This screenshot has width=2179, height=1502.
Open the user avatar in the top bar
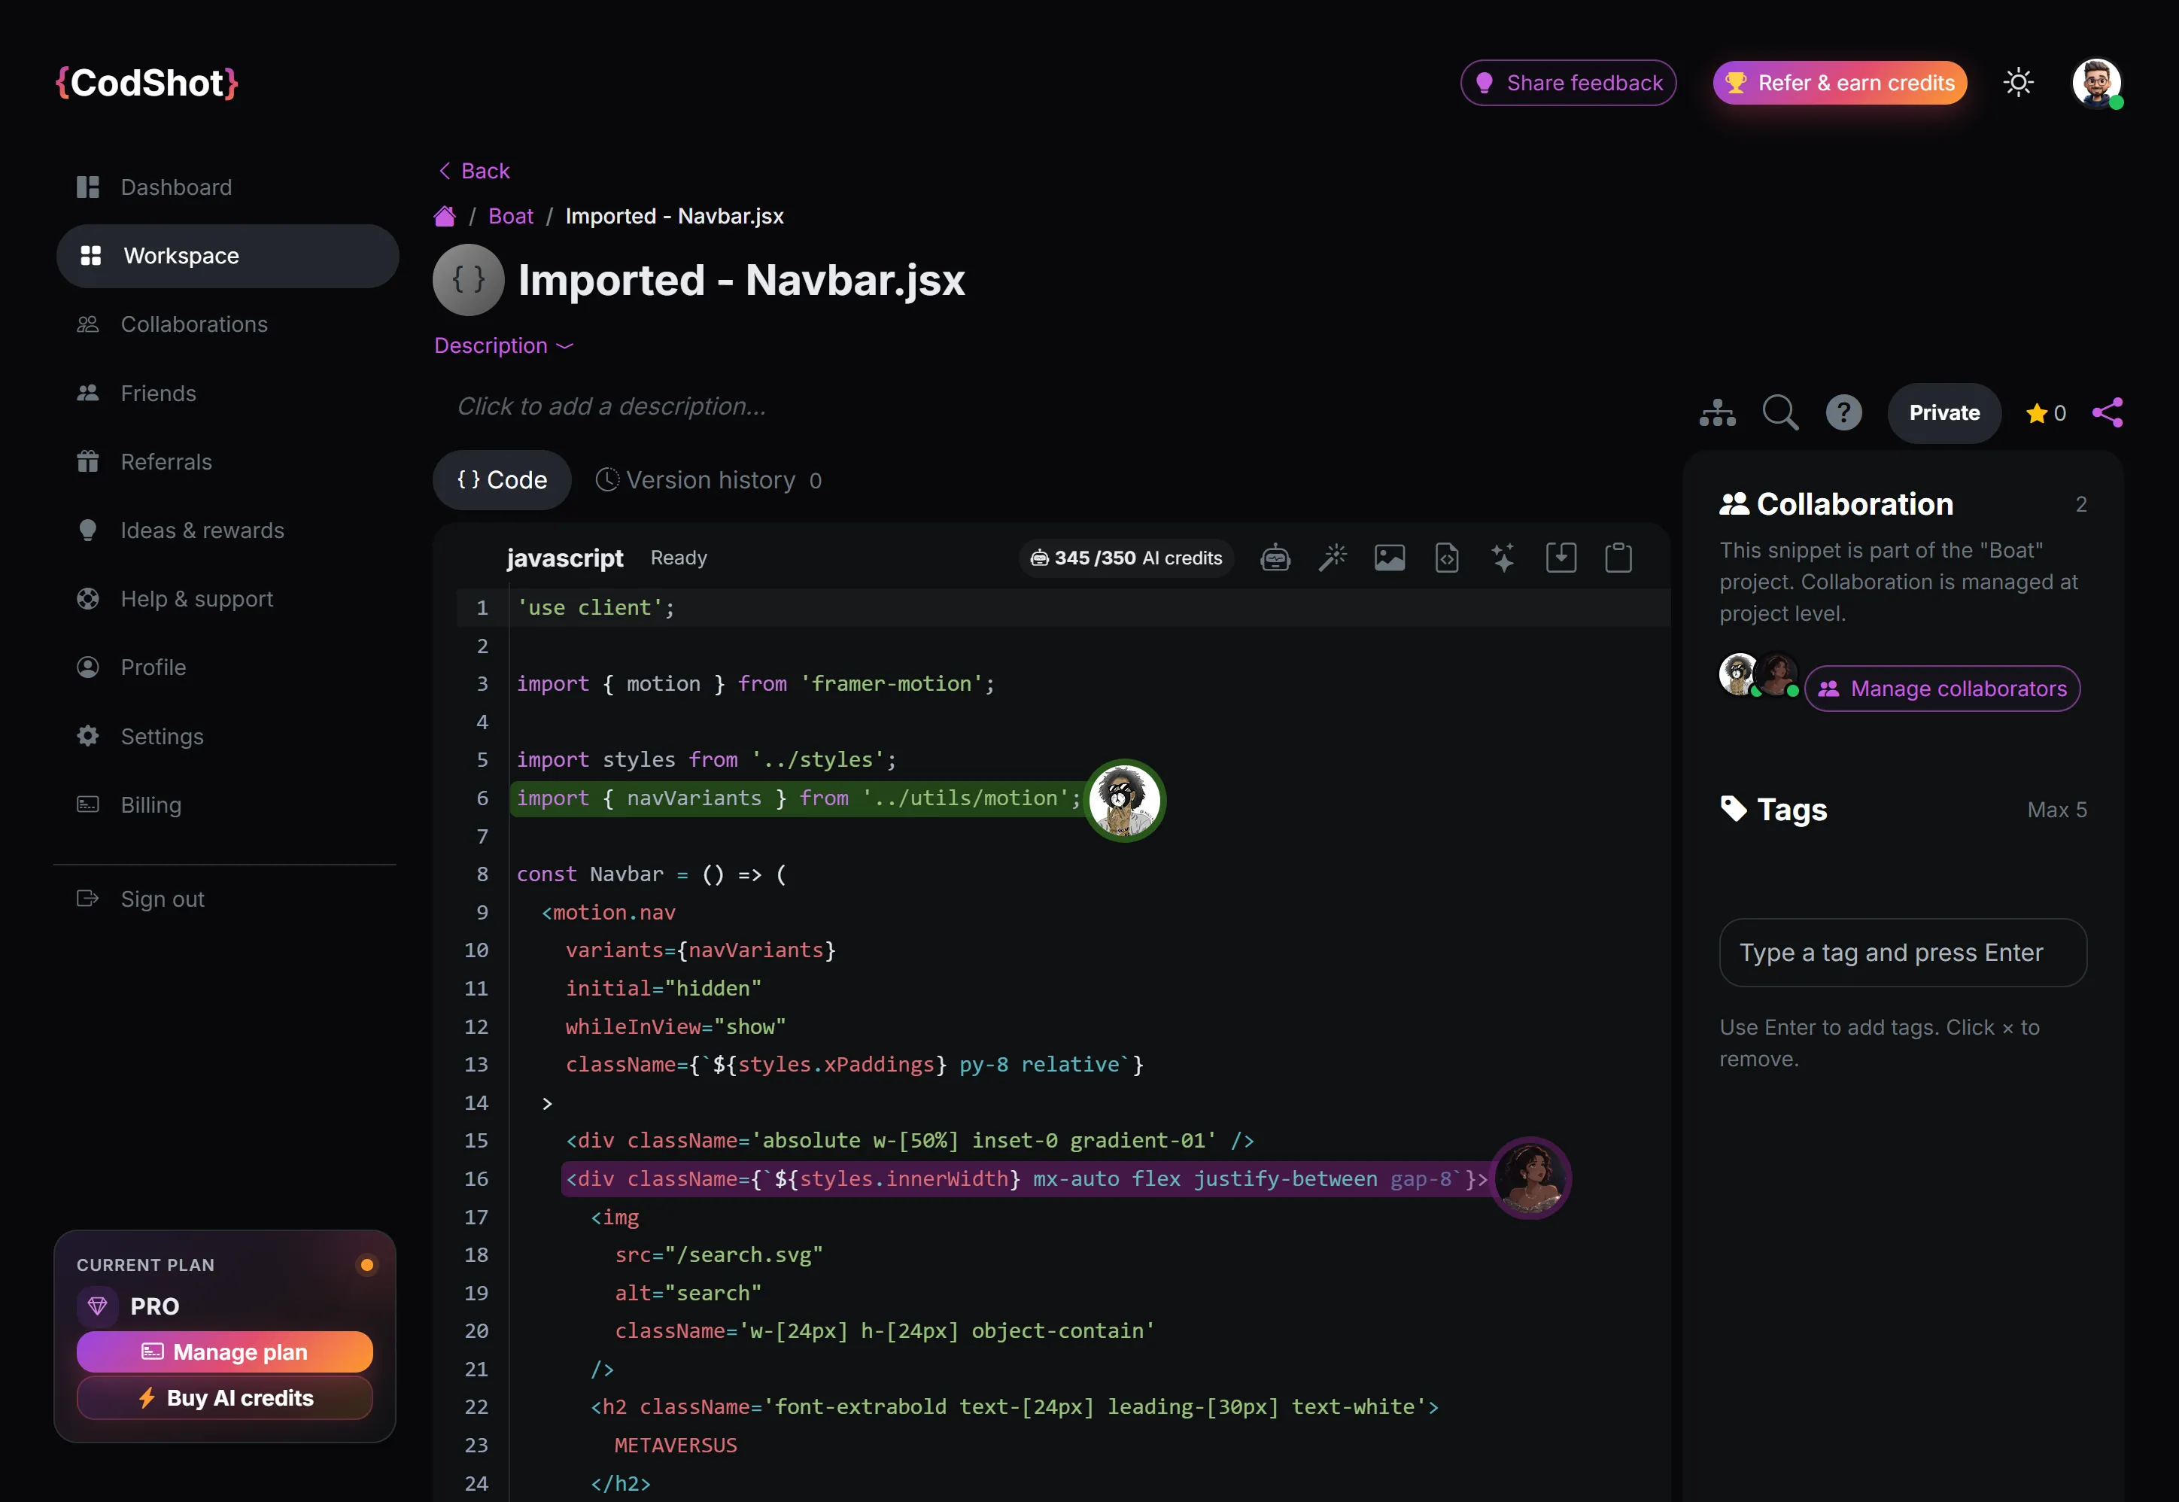coord(2096,84)
